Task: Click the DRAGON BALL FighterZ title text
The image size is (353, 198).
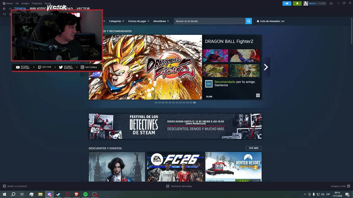Action: point(229,41)
